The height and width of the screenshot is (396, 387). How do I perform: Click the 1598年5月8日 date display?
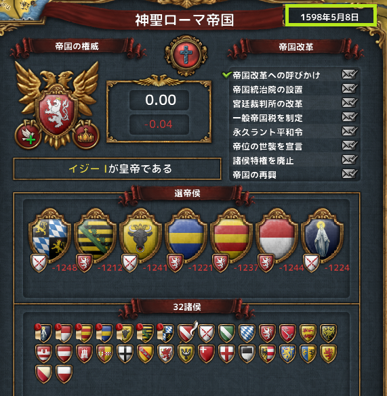(331, 17)
